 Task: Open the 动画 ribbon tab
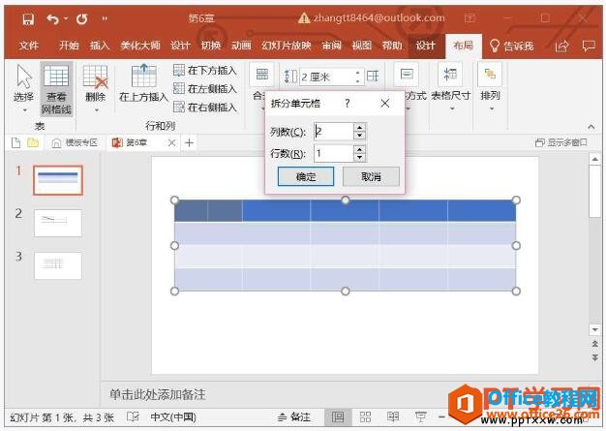pyautogui.click(x=241, y=46)
